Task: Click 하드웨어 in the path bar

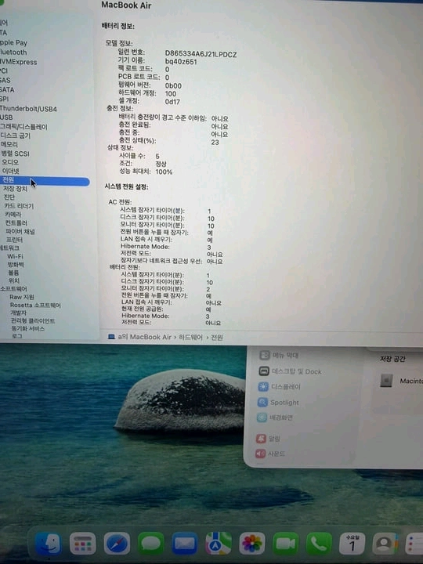Action: [x=190, y=338]
